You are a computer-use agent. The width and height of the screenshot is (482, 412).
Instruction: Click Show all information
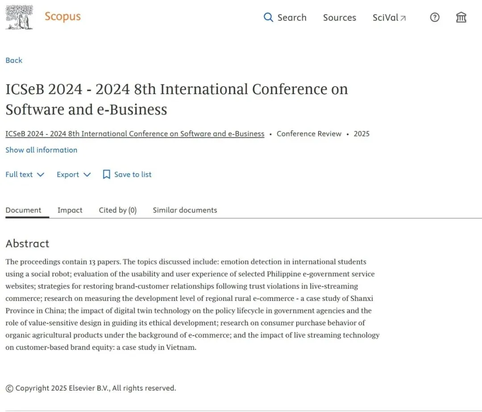(x=42, y=150)
